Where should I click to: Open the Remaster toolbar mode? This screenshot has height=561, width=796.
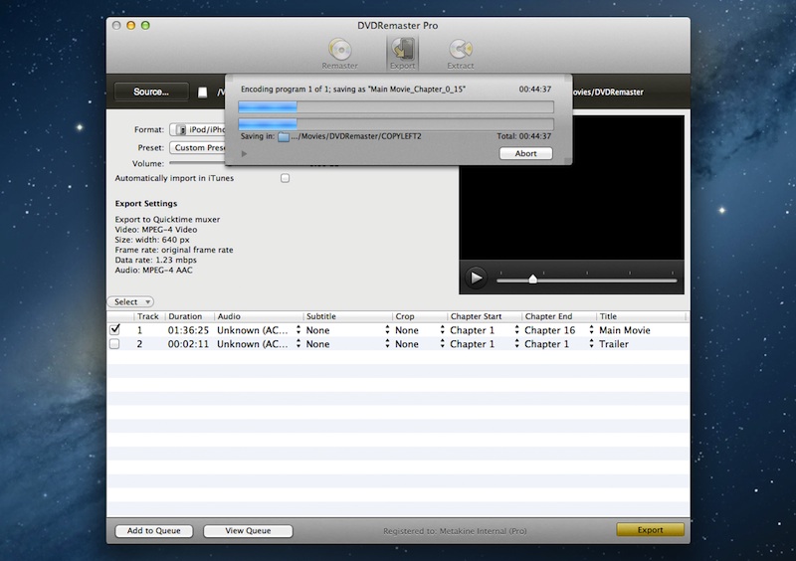[340, 53]
